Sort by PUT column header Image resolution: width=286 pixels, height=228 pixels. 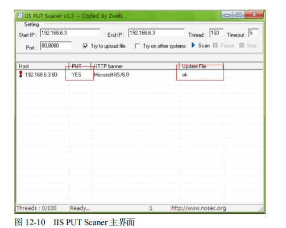click(x=80, y=66)
